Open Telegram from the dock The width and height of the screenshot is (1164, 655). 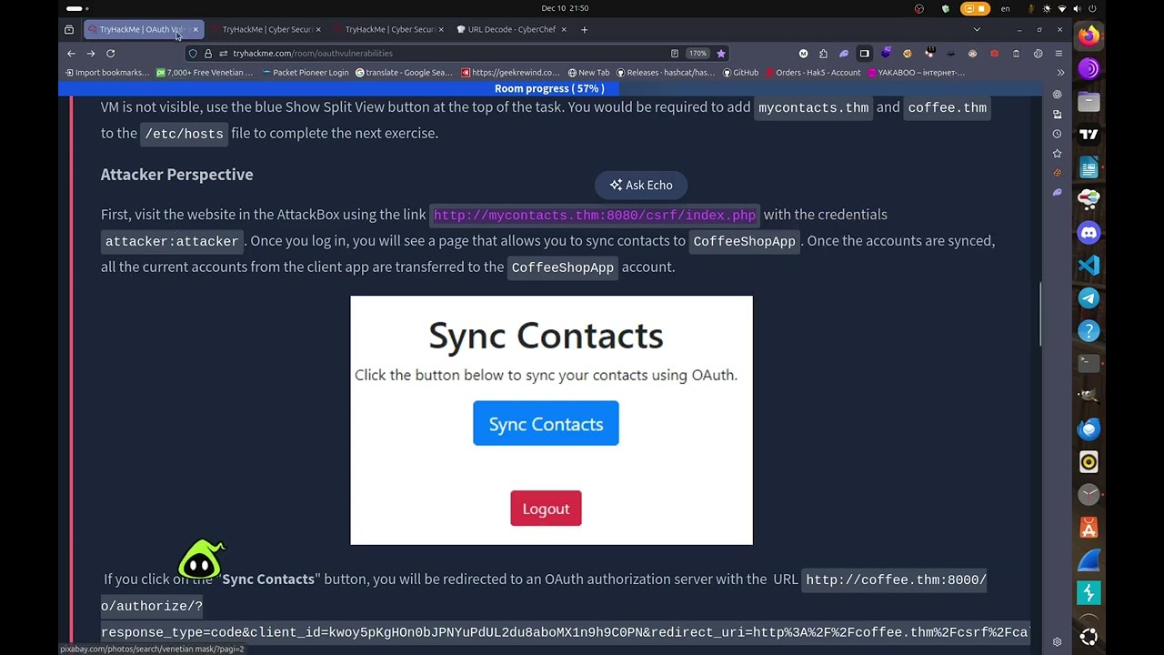[1089, 298]
